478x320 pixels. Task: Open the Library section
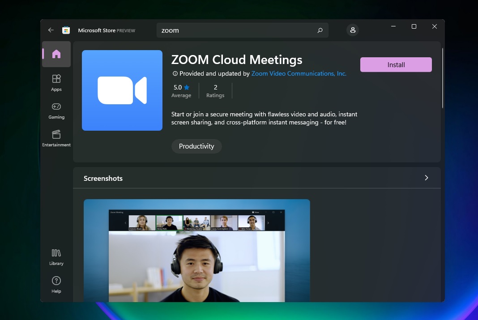click(x=56, y=257)
